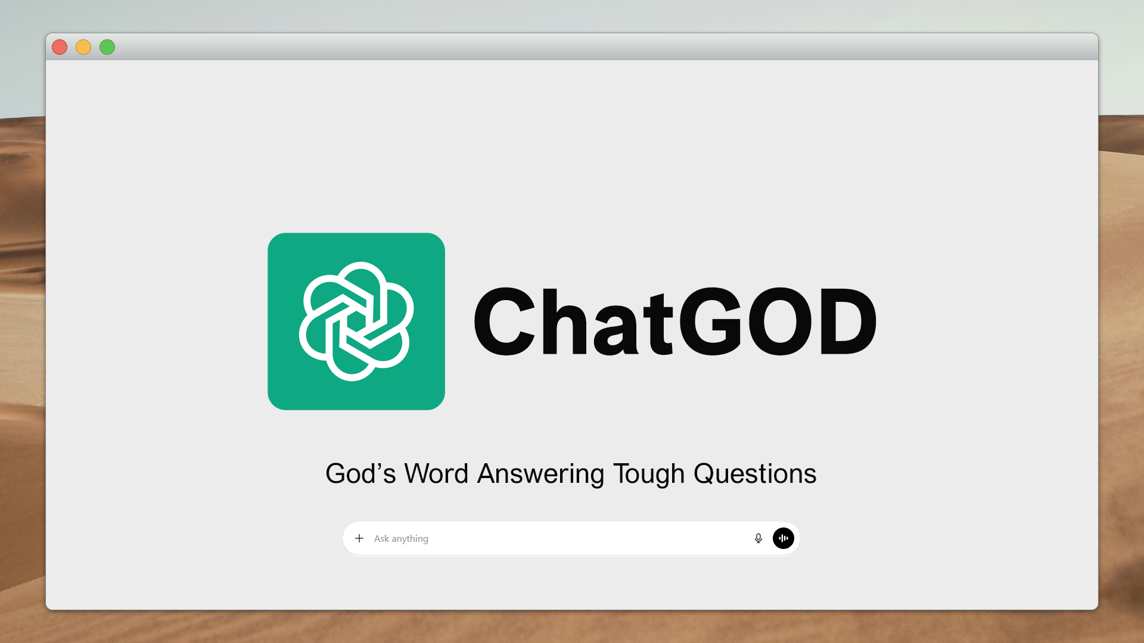
Task: Click the empty gray window title bar
Action: tap(572, 47)
